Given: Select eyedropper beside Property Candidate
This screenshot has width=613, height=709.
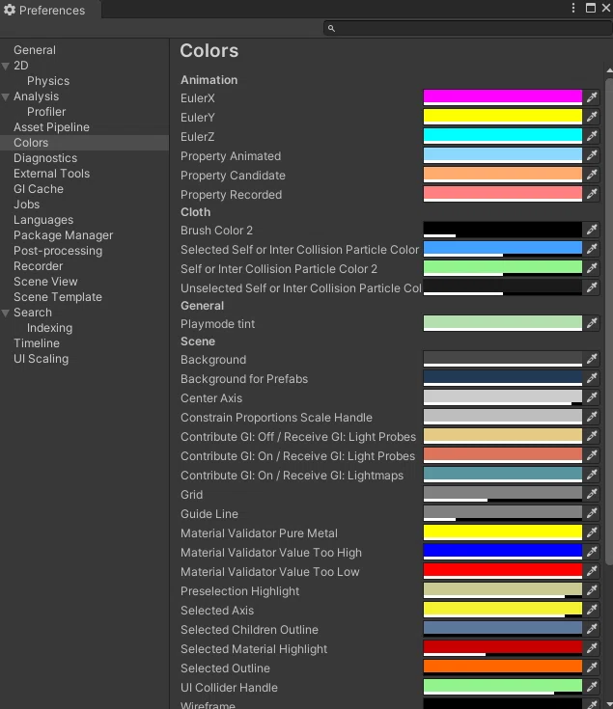Looking at the screenshot, I should pyautogui.click(x=592, y=175).
